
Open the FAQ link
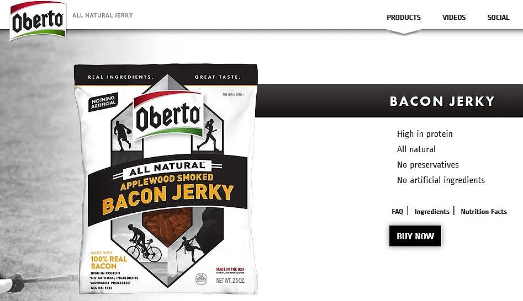click(397, 211)
